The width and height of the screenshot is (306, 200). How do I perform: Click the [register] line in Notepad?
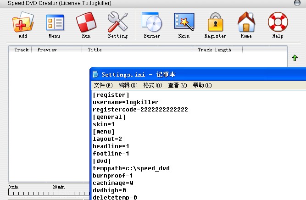(x=111, y=95)
